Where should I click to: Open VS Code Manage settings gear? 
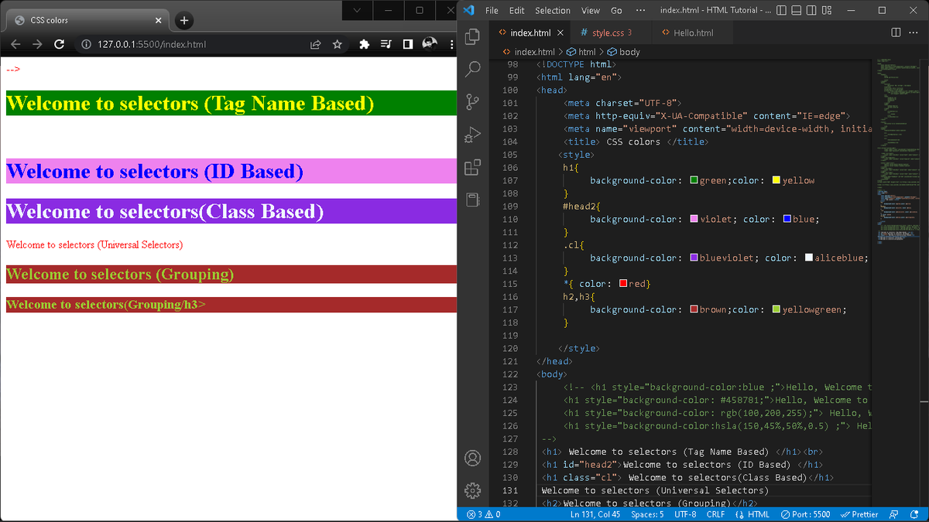click(472, 490)
